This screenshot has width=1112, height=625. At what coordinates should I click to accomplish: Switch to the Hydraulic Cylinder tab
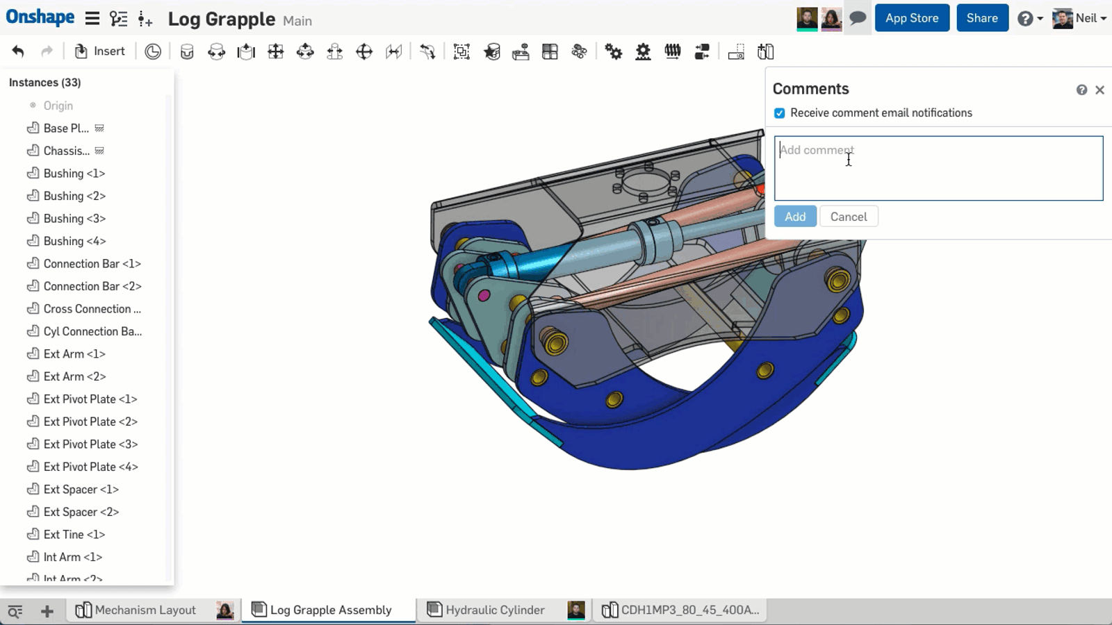click(494, 610)
